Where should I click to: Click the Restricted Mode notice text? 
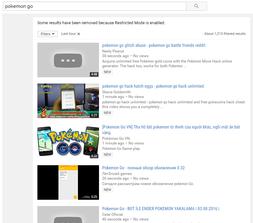101,23
